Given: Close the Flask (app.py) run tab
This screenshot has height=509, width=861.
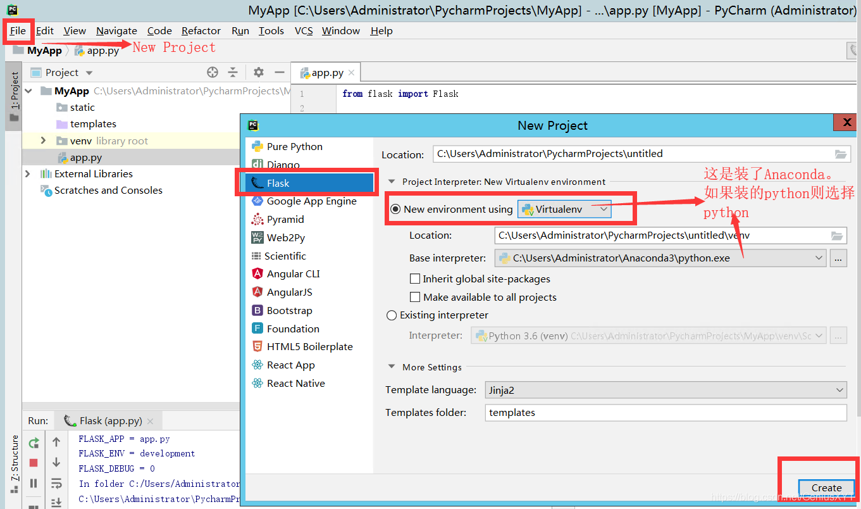Looking at the screenshot, I should pyautogui.click(x=150, y=421).
